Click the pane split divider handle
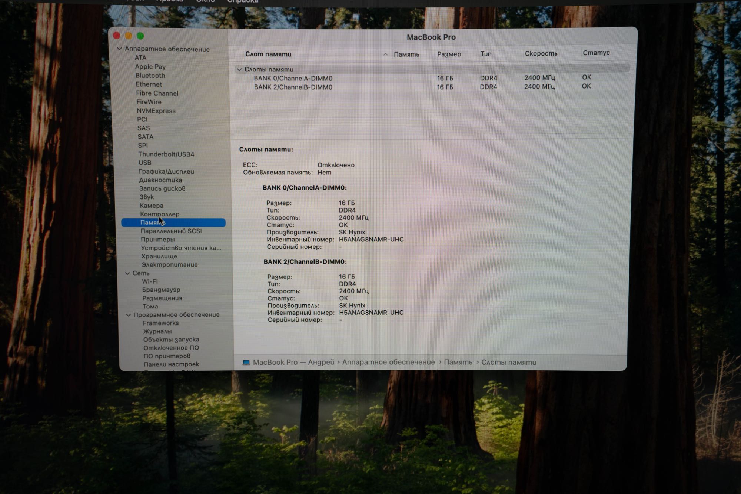 point(431,137)
